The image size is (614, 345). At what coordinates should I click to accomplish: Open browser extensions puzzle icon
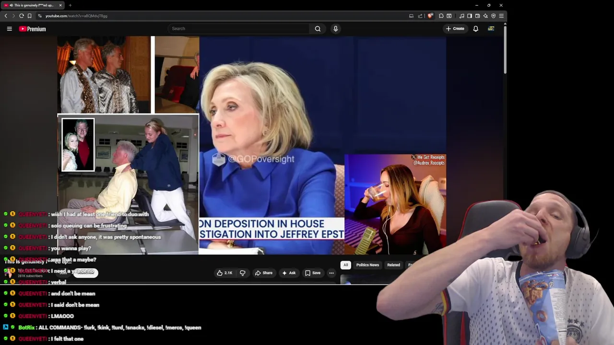pos(441,16)
